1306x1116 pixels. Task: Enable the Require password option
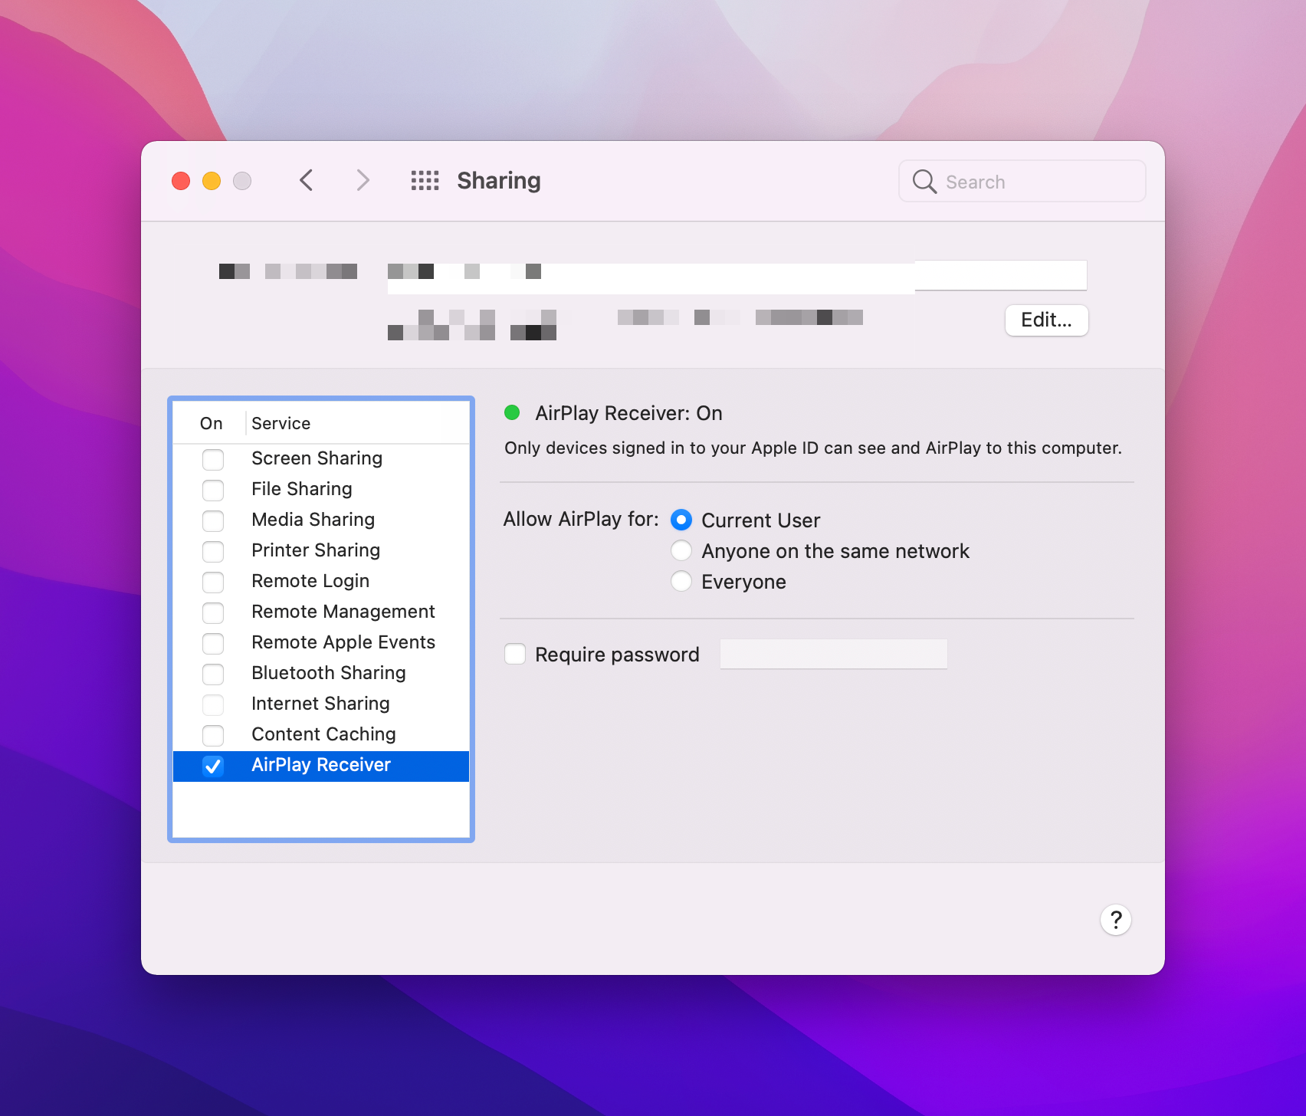pyautogui.click(x=515, y=654)
